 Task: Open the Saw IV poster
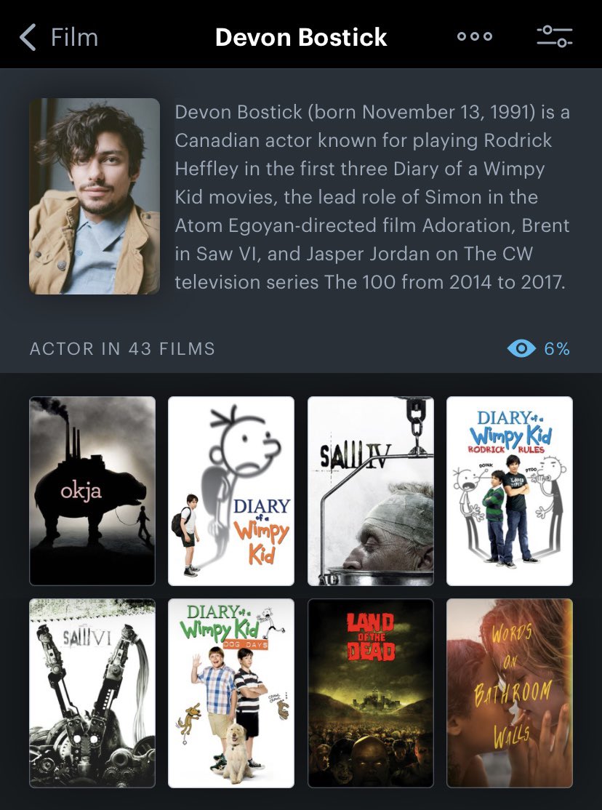pos(371,491)
